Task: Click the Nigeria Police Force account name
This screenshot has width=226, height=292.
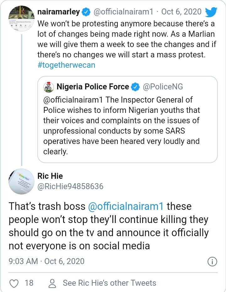Action: tap(93, 87)
